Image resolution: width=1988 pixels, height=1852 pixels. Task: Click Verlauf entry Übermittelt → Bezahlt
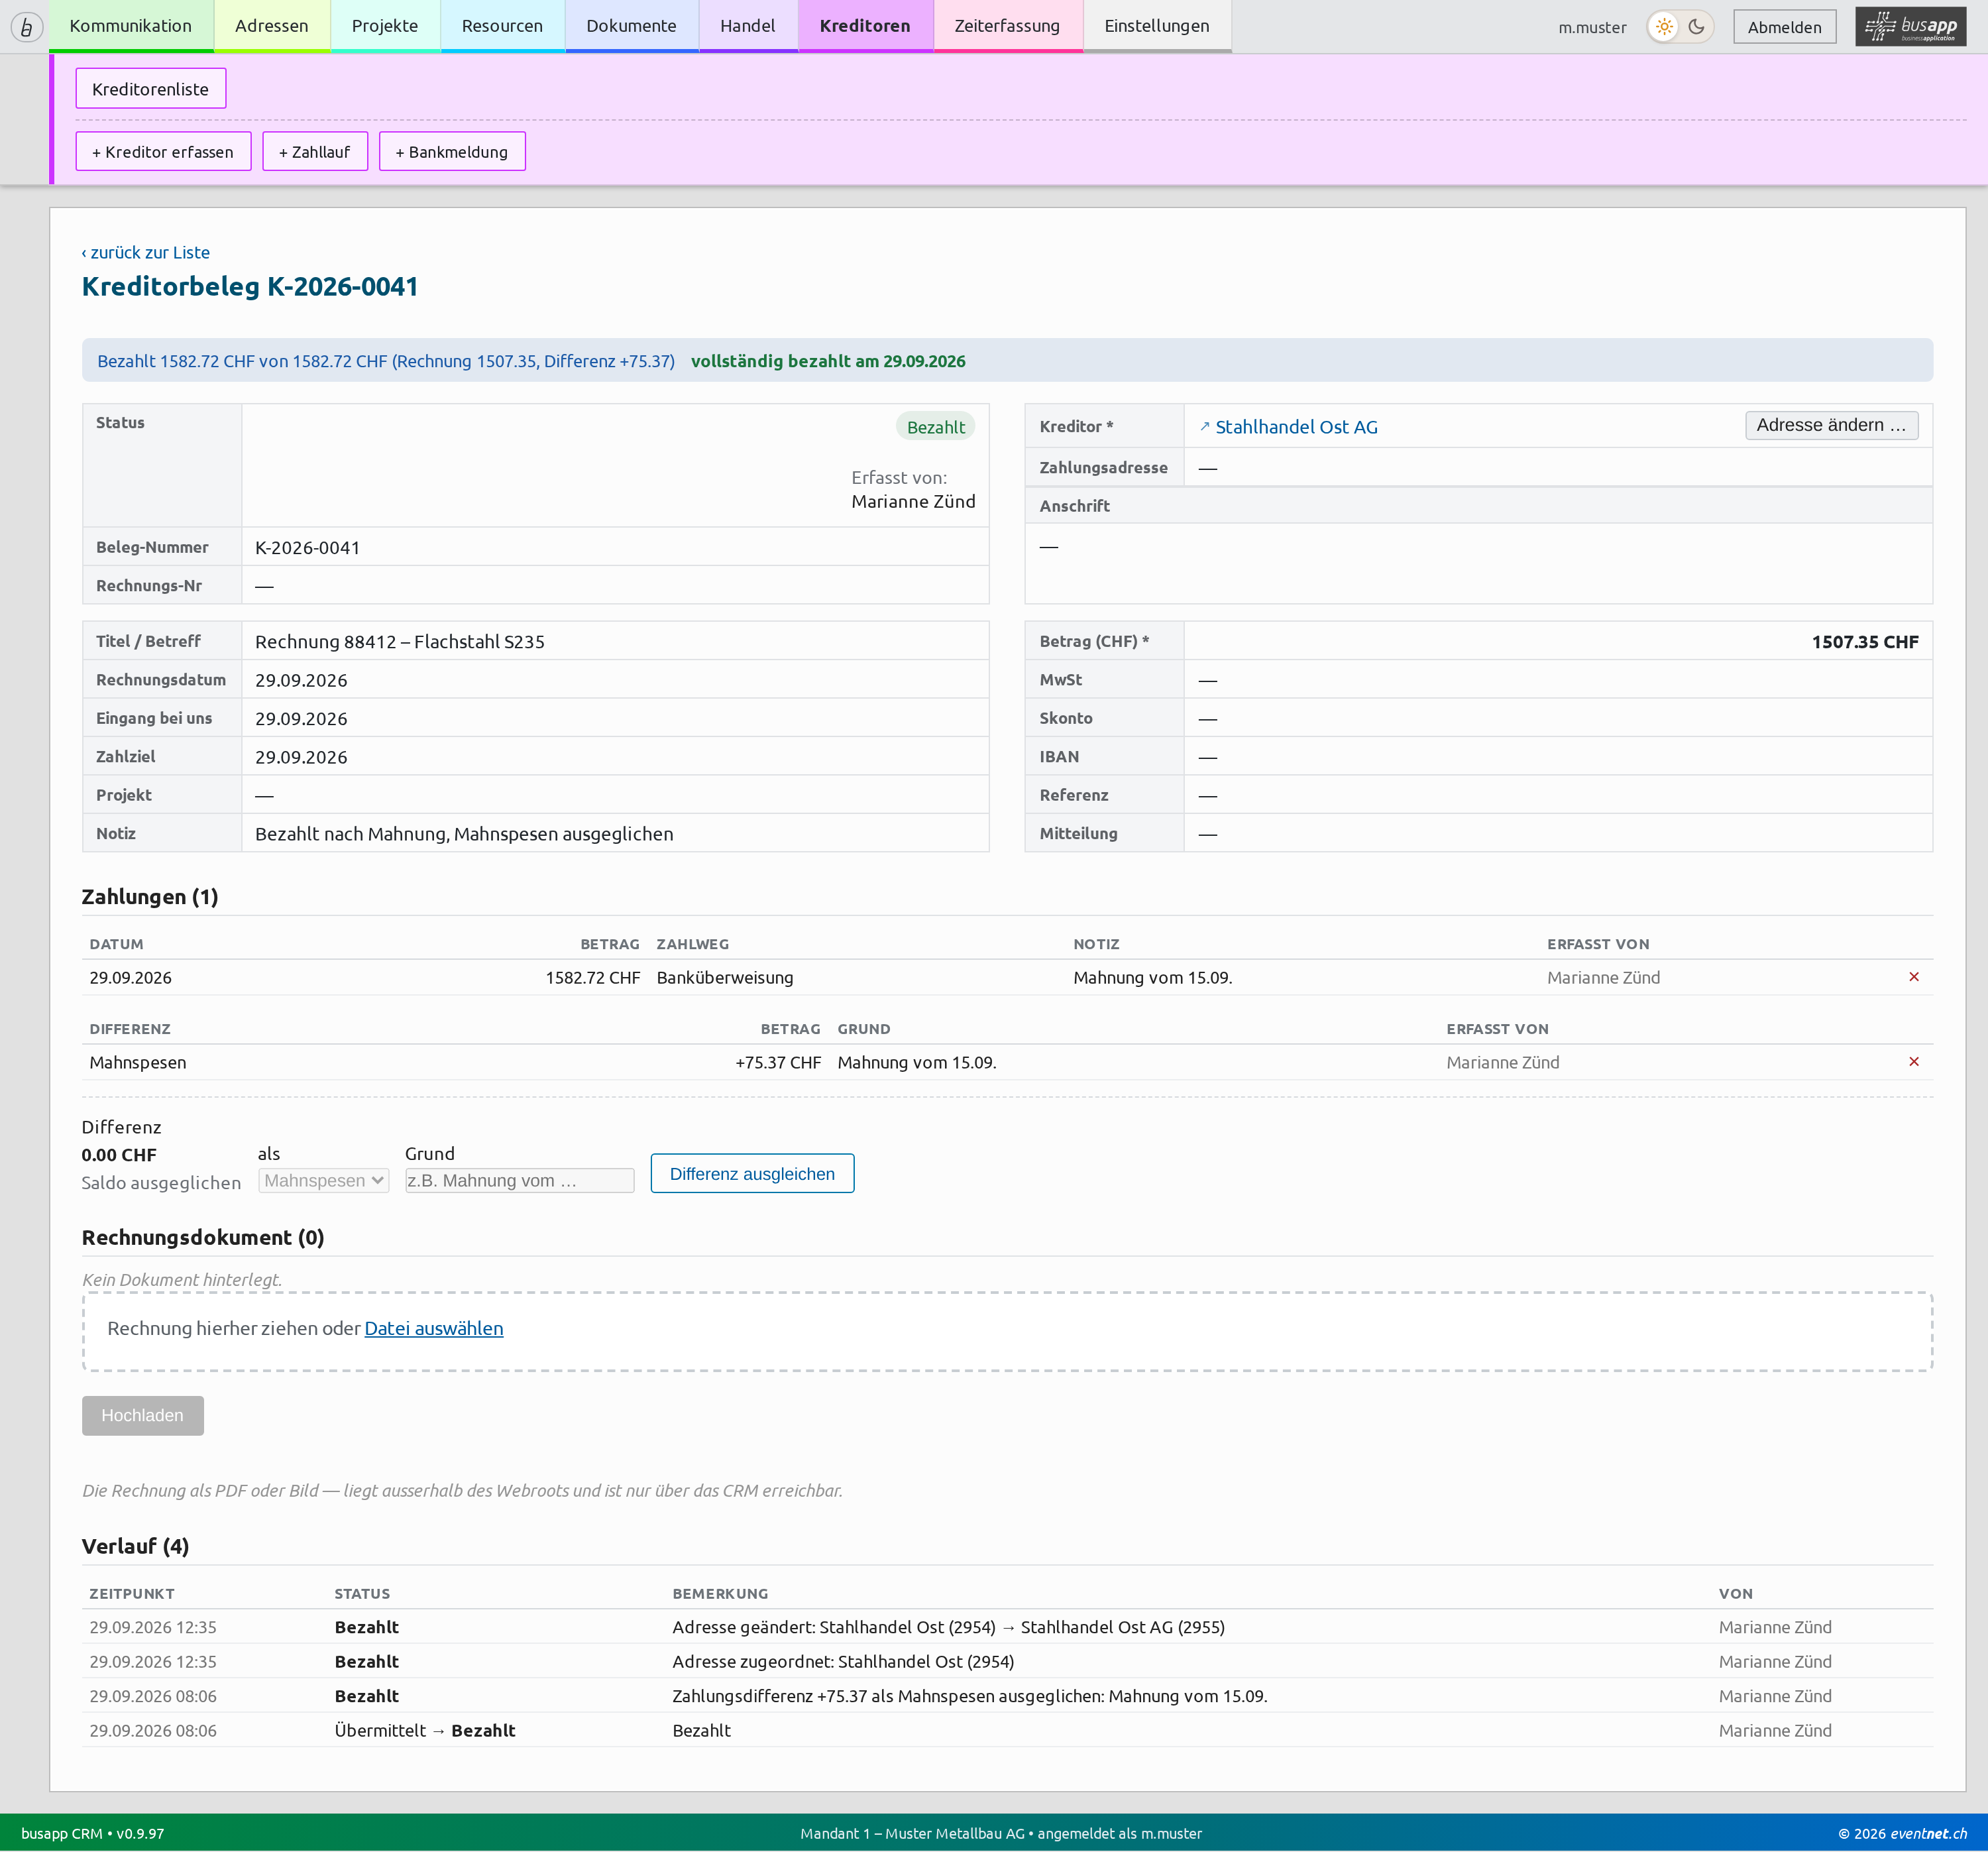[1007, 1730]
